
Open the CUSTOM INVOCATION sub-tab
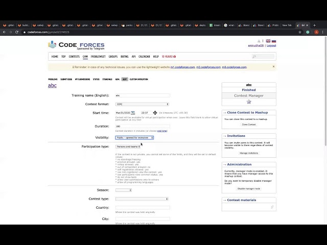(138, 79)
